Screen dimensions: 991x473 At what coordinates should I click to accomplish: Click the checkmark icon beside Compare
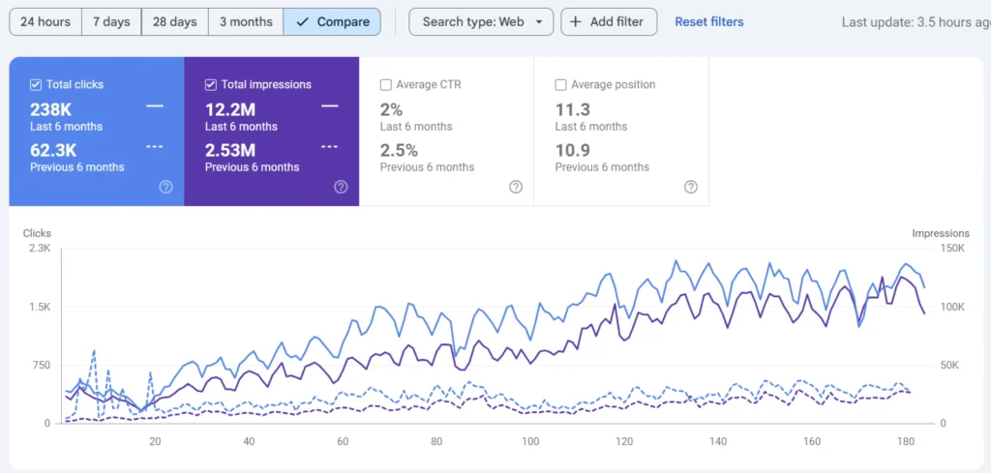(302, 22)
